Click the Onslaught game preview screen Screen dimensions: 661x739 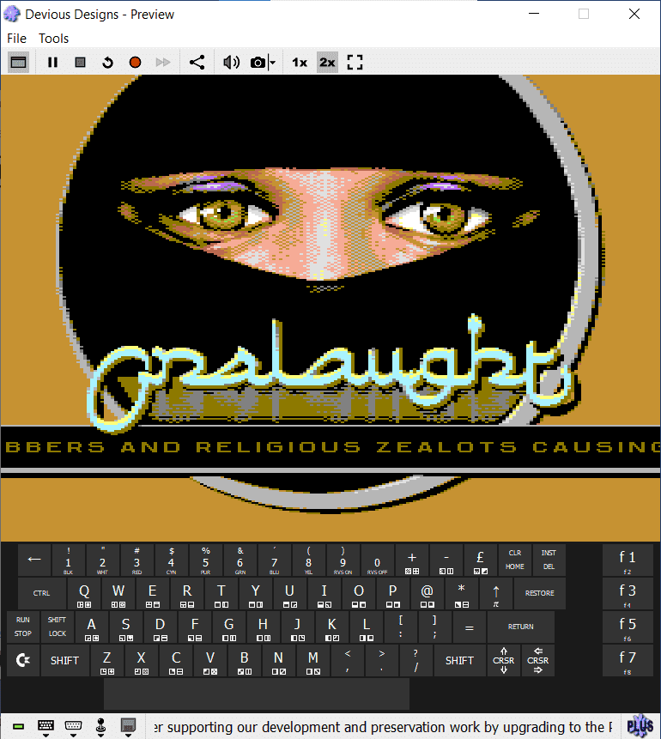pos(330,308)
